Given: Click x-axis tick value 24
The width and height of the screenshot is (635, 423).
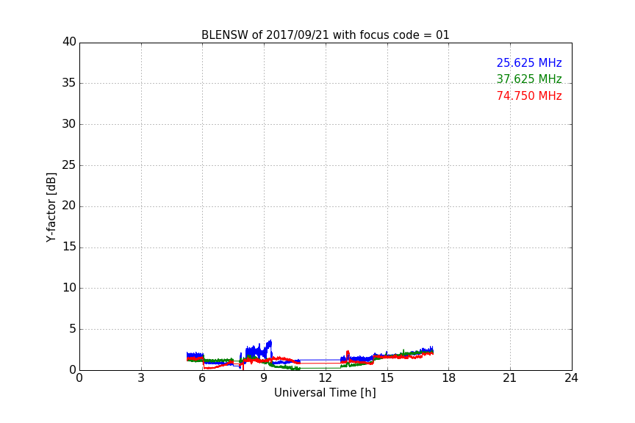Looking at the screenshot, I should (571, 378).
